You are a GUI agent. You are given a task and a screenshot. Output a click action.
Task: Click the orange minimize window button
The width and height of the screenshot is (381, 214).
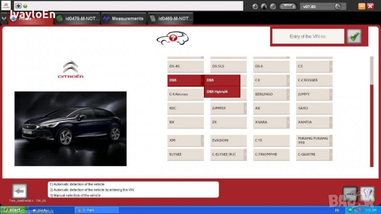coord(362,6)
